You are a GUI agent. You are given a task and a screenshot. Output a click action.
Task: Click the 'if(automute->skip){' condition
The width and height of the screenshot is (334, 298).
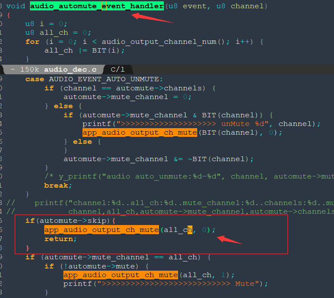click(x=70, y=221)
